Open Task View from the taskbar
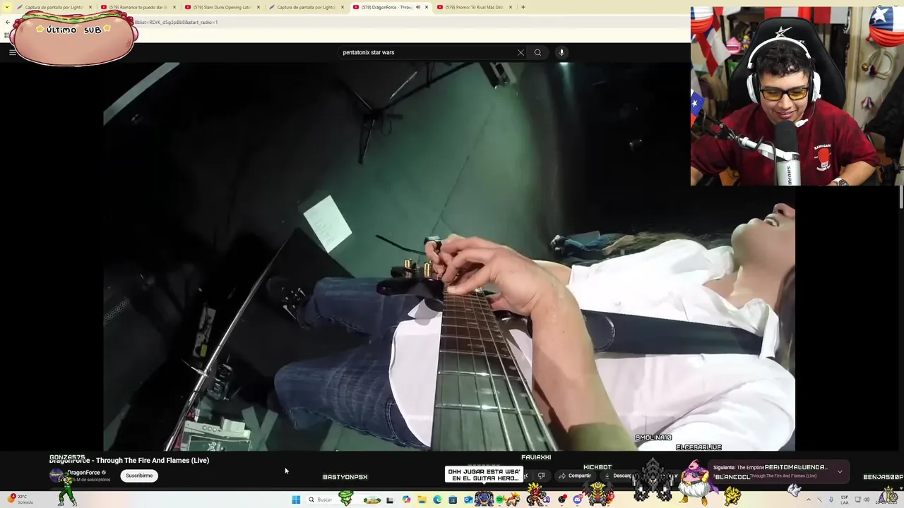The height and width of the screenshot is (508, 904). pos(389,500)
